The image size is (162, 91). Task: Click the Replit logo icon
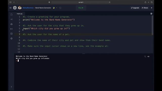pos(15,8)
